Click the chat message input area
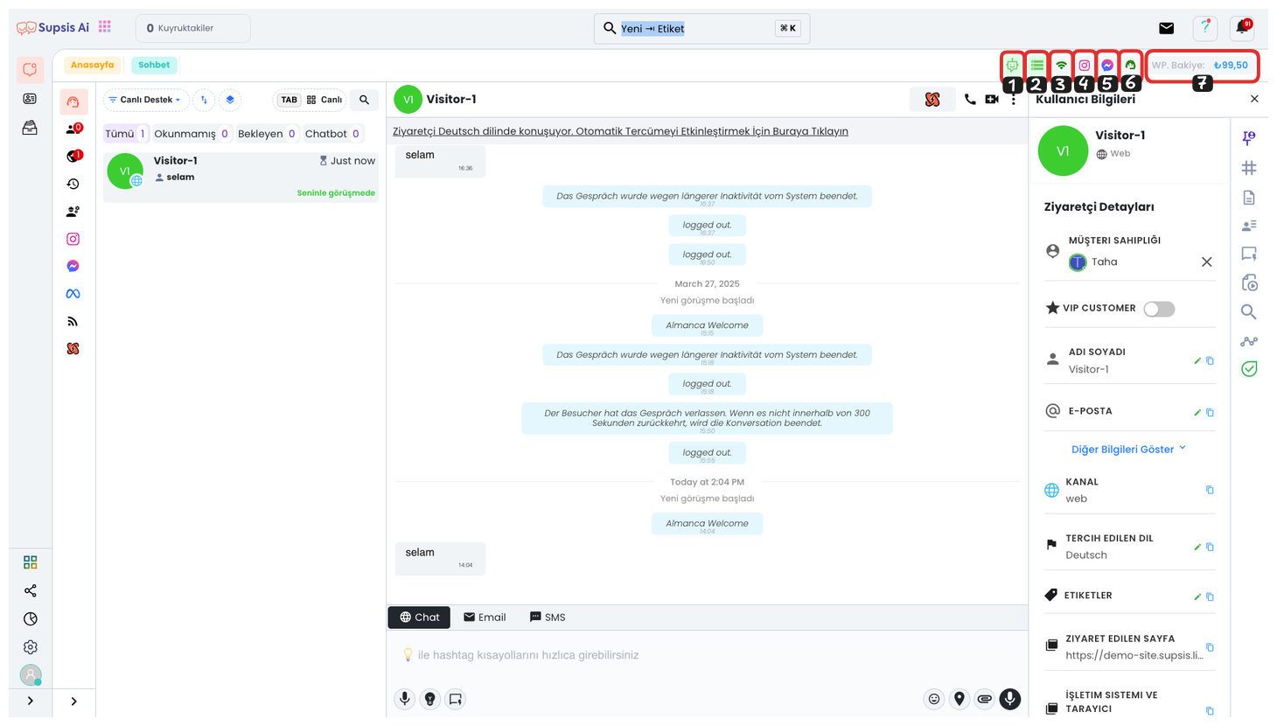 coord(707,655)
